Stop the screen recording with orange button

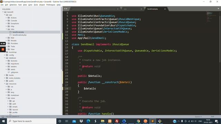3,49
